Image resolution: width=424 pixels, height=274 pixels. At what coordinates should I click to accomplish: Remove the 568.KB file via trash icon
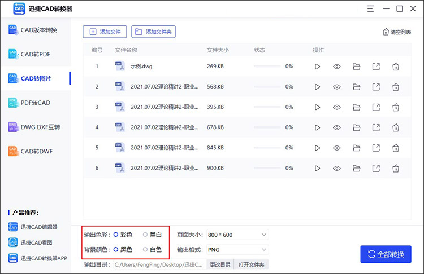396,87
